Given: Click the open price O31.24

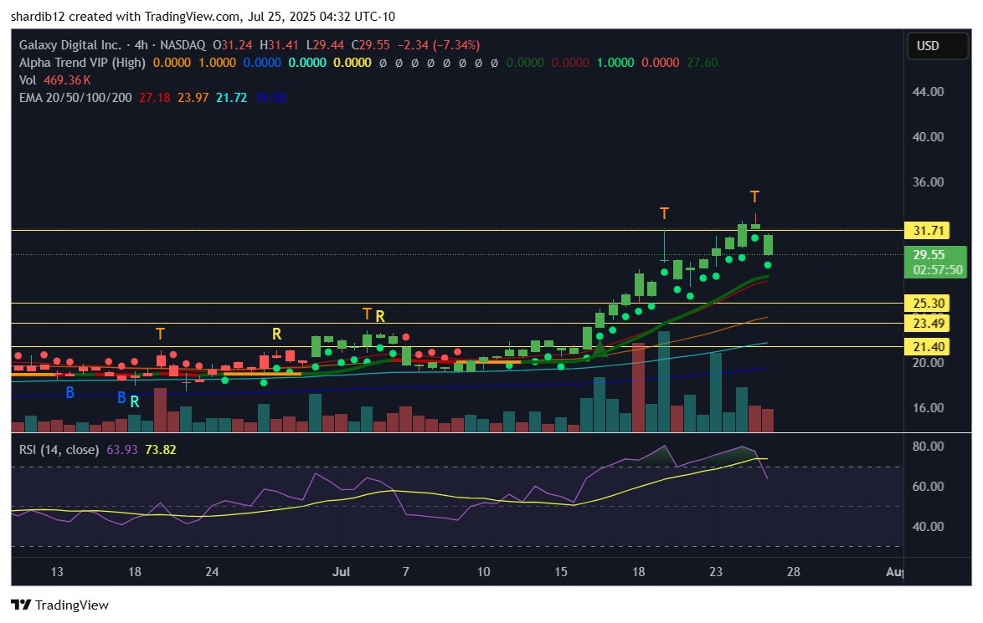Looking at the screenshot, I should pyautogui.click(x=233, y=45).
